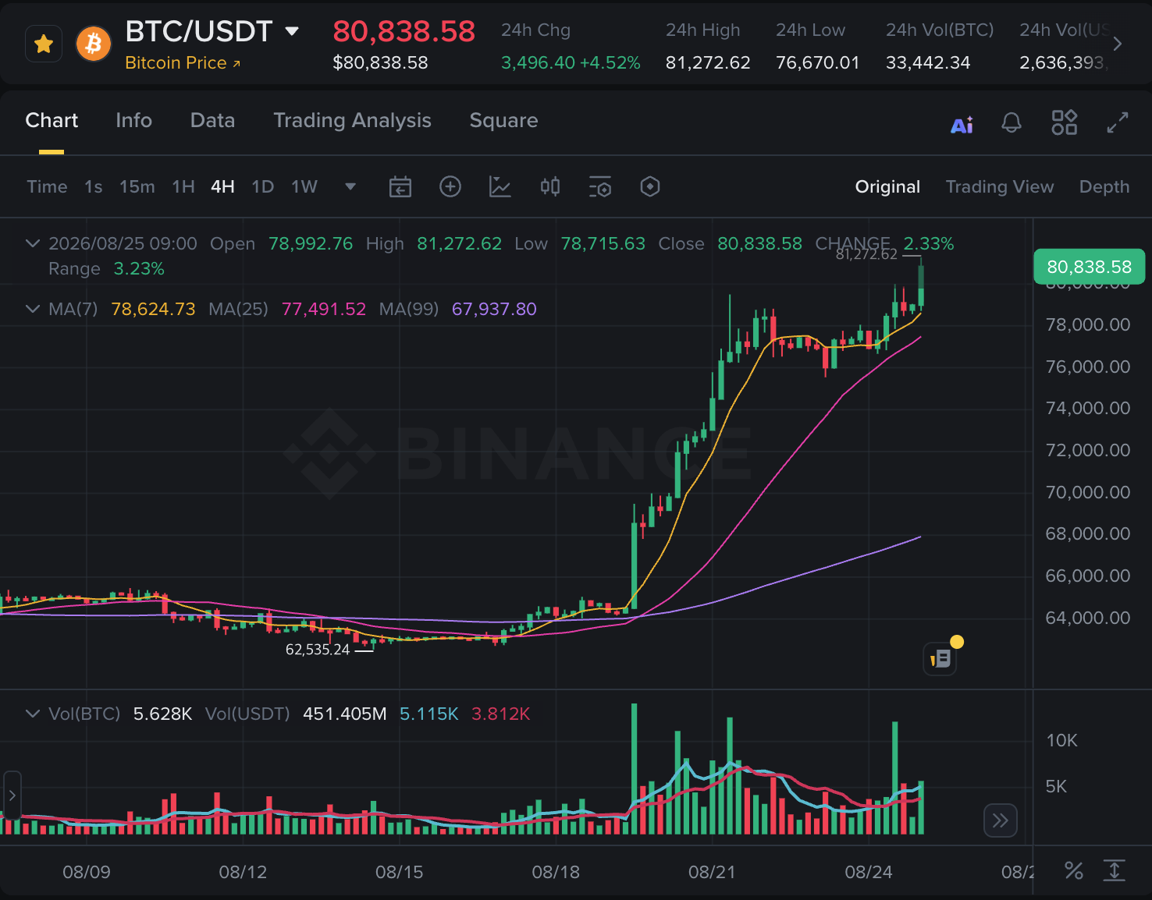
Task: Collapse the Vol(BTC) indicator row
Action: 33,714
